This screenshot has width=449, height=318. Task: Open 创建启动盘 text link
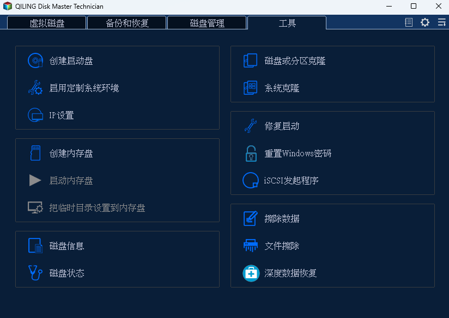click(x=71, y=60)
